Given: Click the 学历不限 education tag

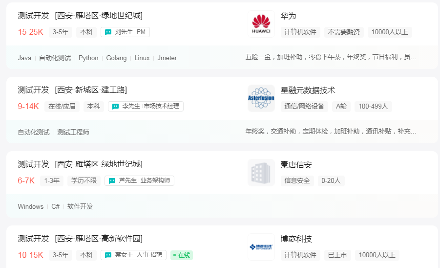Looking at the screenshot, I should point(84,180).
